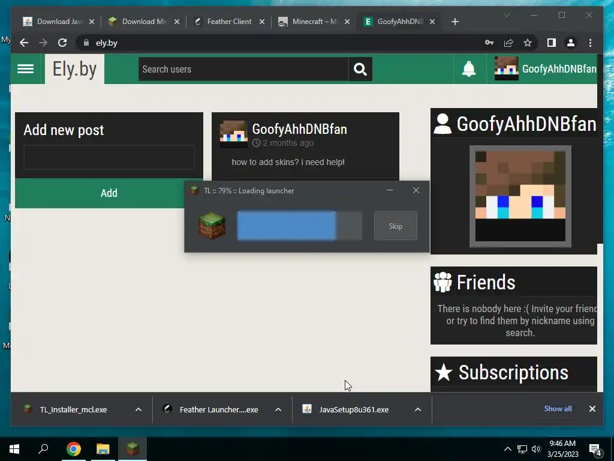Expand options for Feather Launcher download

(x=278, y=409)
